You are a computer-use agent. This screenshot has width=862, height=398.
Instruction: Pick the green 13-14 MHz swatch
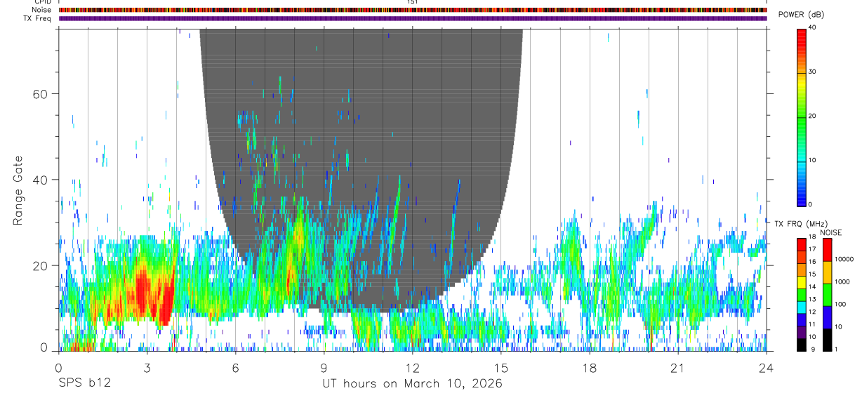pyautogui.click(x=802, y=294)
